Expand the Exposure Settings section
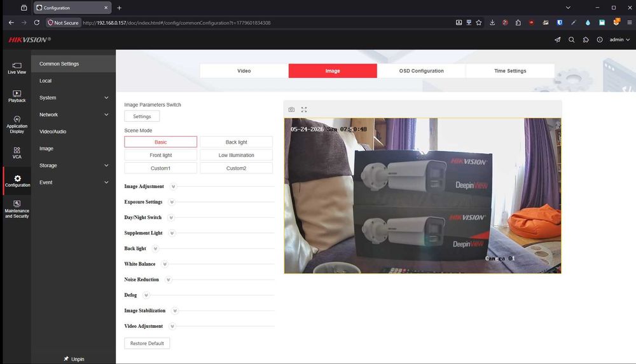Viewport: 636px width, 364px height. click(172, 202)
